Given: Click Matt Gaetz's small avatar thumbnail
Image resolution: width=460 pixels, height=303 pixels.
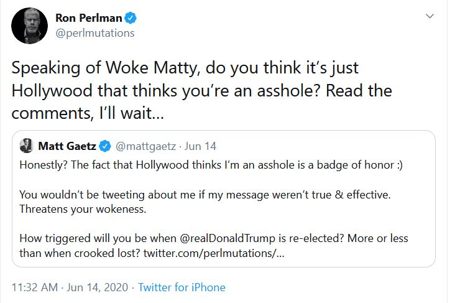Looking at the screenshot, I should 26,146.
